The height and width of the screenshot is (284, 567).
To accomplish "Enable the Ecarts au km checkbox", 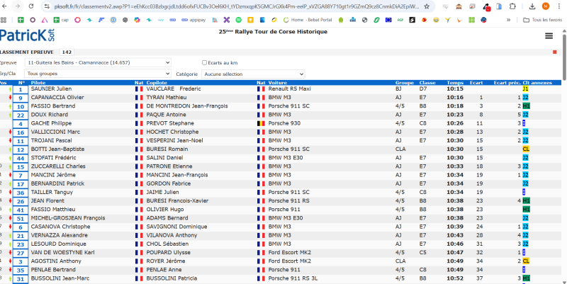I will [x=205, y=62].
